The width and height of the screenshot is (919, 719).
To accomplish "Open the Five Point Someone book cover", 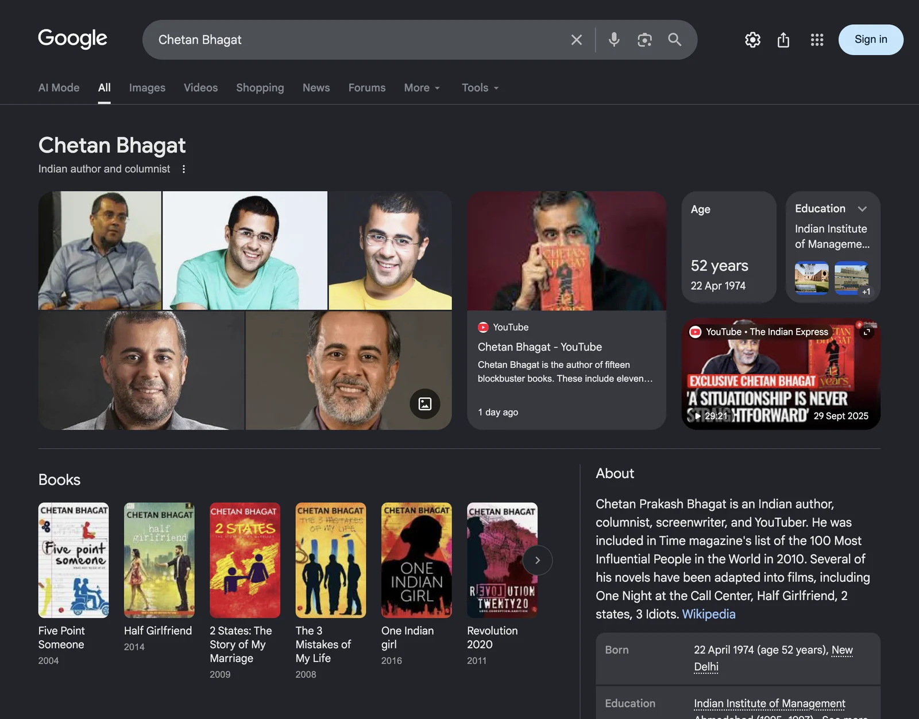I will [74, 560].
